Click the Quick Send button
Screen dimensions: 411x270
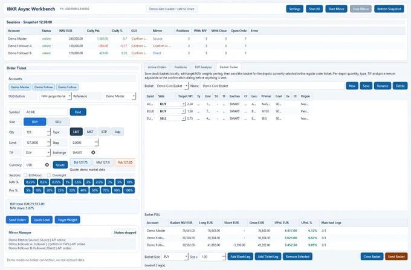click(42, 220)
